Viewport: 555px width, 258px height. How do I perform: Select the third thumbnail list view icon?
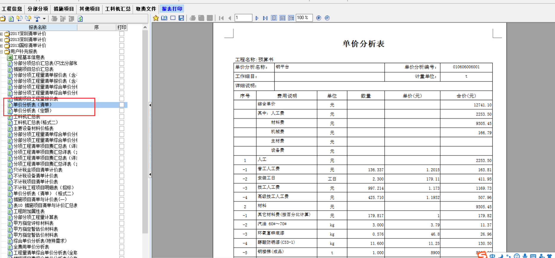pos(291,18)
